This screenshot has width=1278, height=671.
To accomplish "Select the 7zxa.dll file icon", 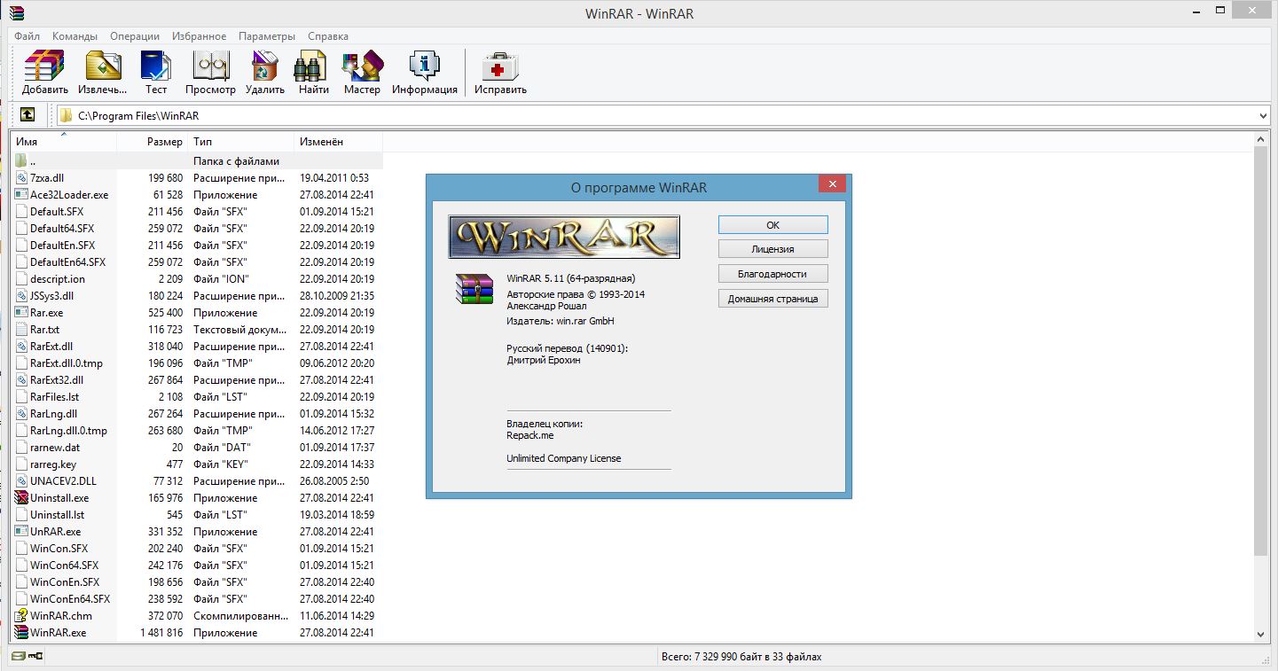I will 21,178.
